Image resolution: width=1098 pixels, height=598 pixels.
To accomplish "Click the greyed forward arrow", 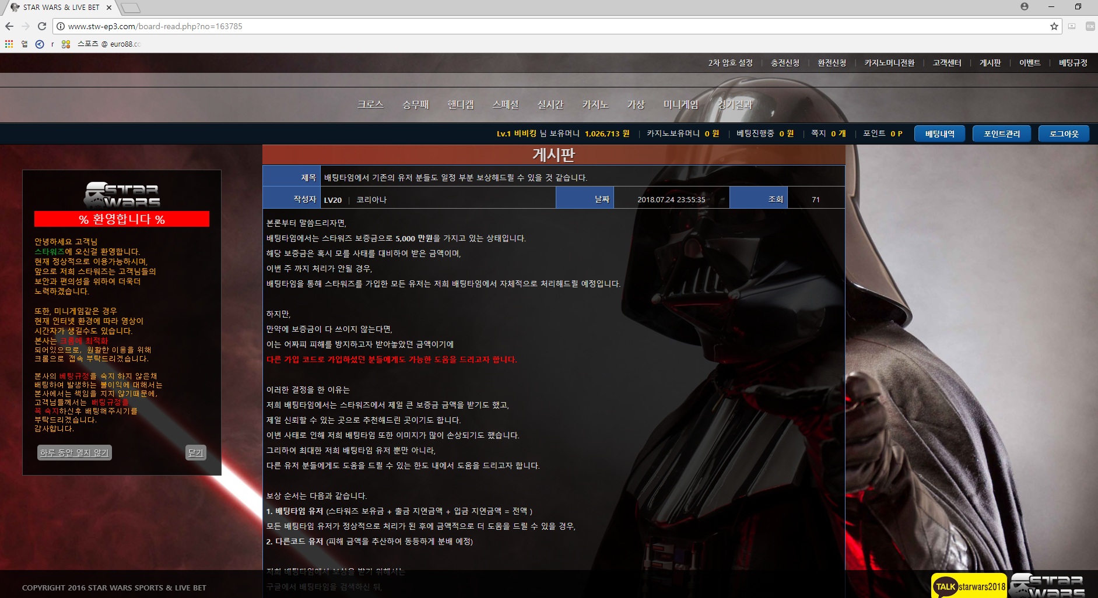I will tap(26, 26).
